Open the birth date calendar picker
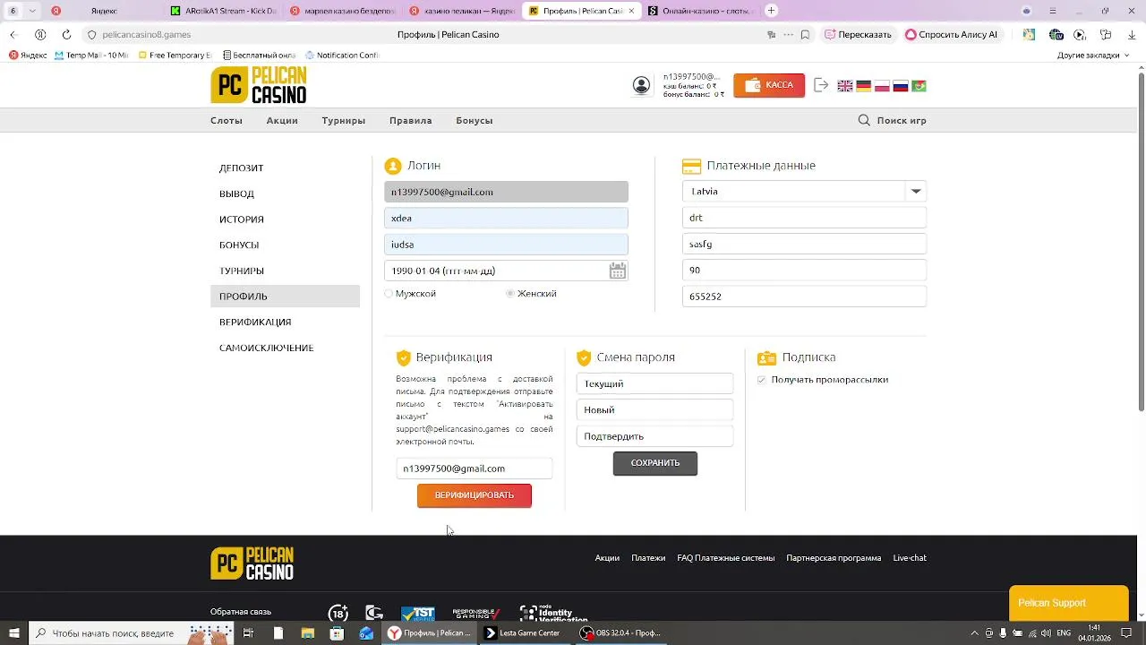The width and height of the screenshot is (1146, 645). tap(618, 271)
